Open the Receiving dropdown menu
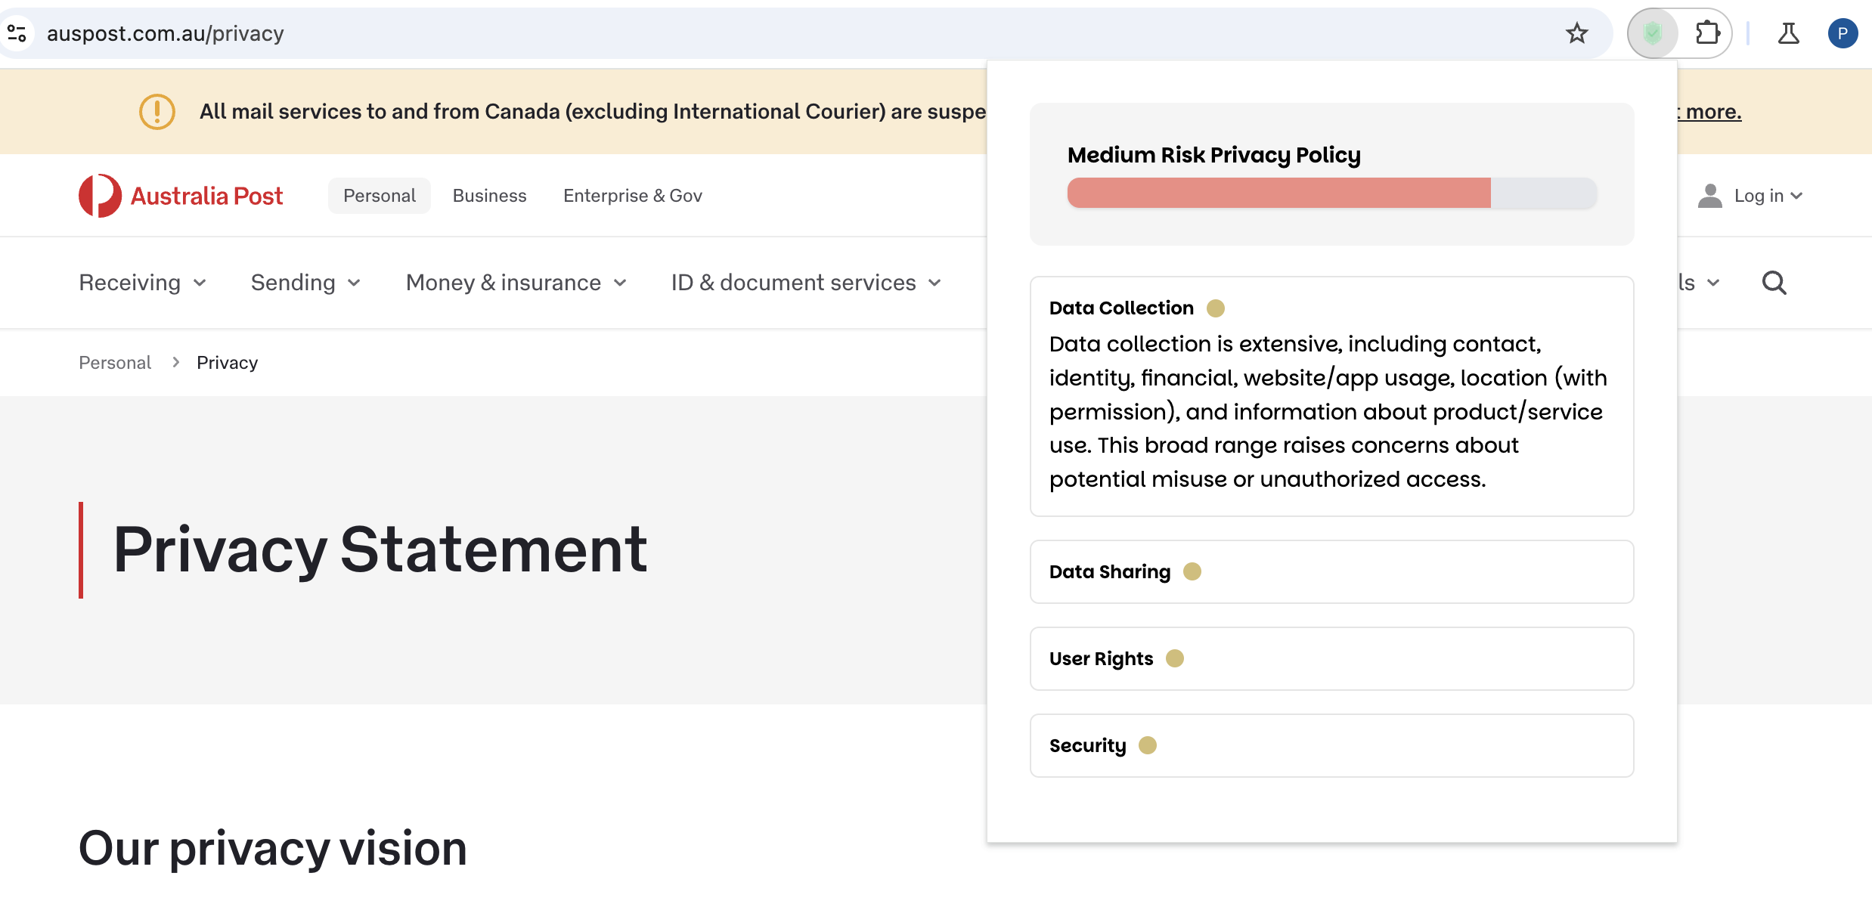The image size is (1872, 907). click(143, 283)
